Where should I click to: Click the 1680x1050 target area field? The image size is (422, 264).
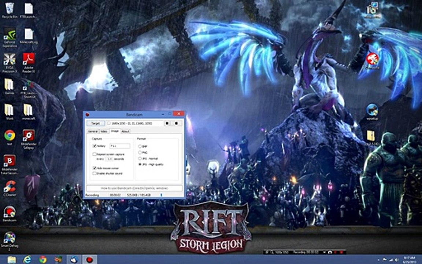coord(135,123)
